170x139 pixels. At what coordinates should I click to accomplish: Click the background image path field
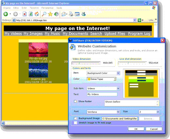coord(120,119)
